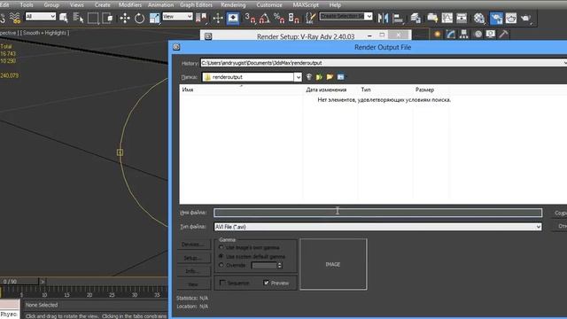Screen dimensions: 567x319
Task: Open the Tools menu
Action: [x=27, y=4]
